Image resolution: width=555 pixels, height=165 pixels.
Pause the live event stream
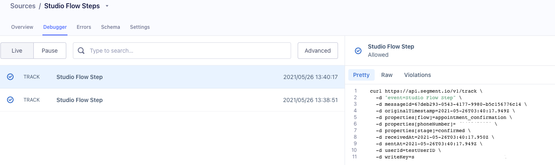(x=49, y=51)
